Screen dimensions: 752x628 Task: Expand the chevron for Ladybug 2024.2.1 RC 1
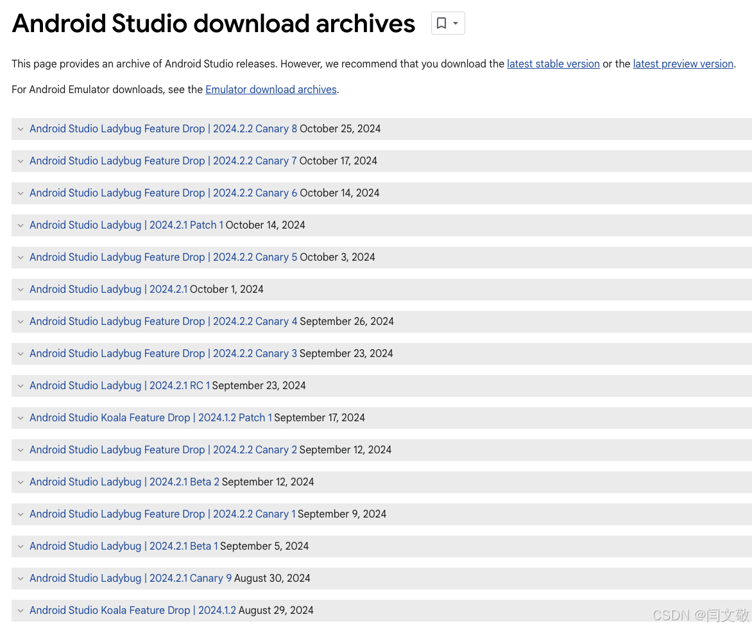pyautogui.click(x=20, y=387)
